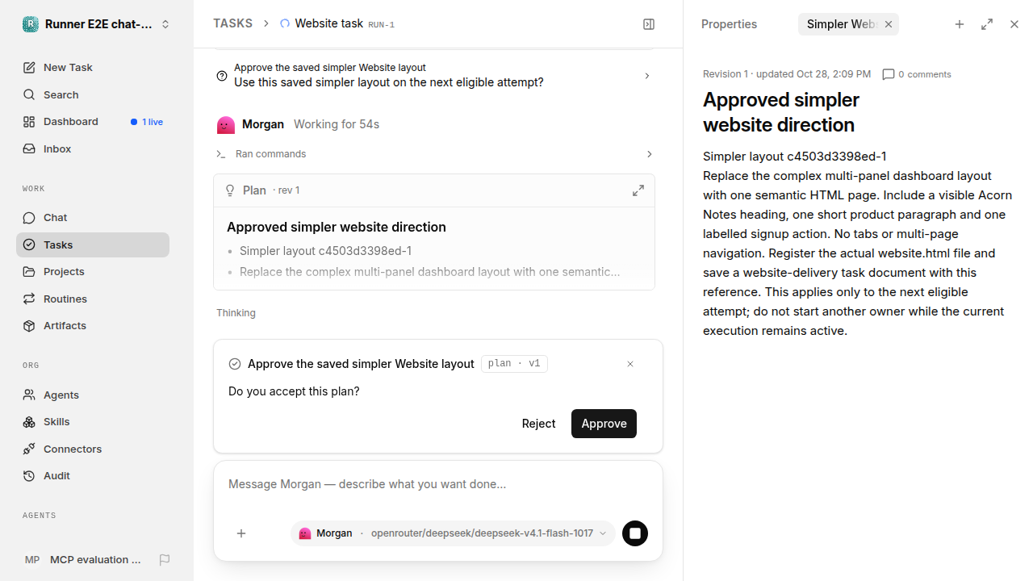The image size is (1033, 581).
Task: Add a new tab in properties panel
Action: pos(960,24)
